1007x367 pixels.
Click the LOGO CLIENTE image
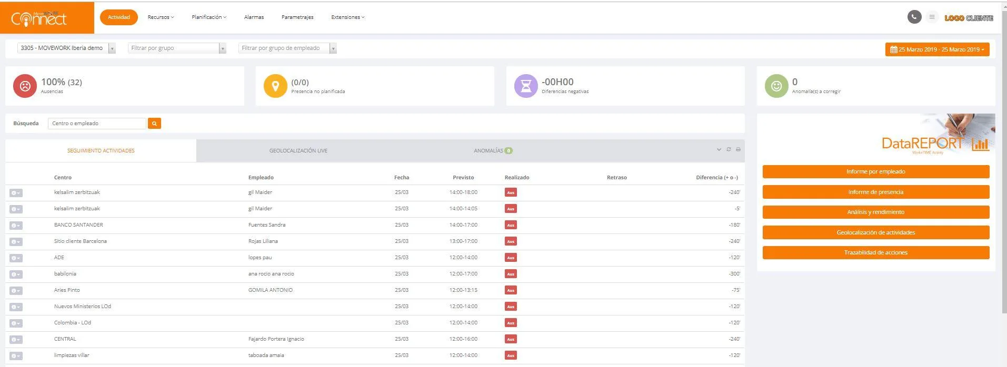969,18
